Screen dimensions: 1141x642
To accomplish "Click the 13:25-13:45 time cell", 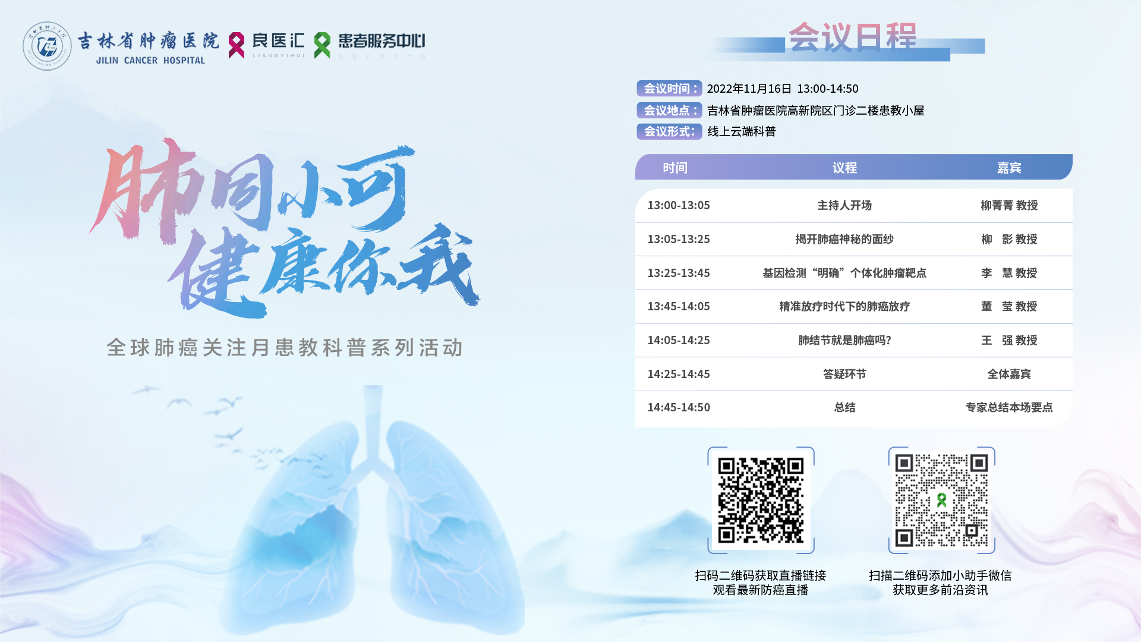I will (x=679, y=273).
